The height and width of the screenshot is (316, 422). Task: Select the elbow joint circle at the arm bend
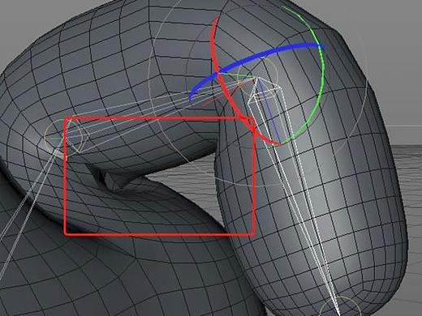63,137
